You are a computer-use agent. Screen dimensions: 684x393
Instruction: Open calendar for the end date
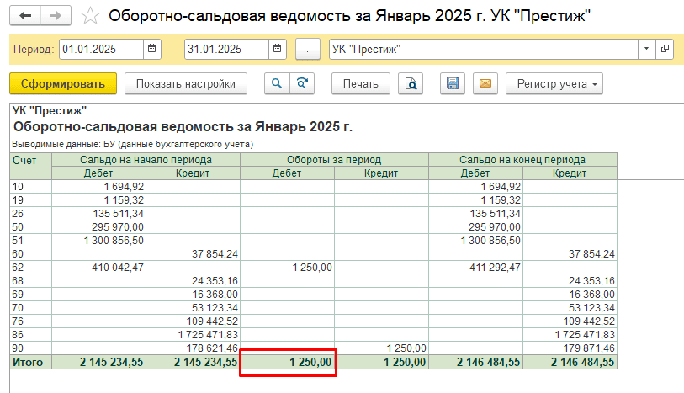(x=278, y=50)
